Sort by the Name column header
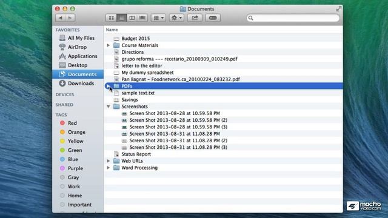The image size is (388, 218). click(112, 30)
